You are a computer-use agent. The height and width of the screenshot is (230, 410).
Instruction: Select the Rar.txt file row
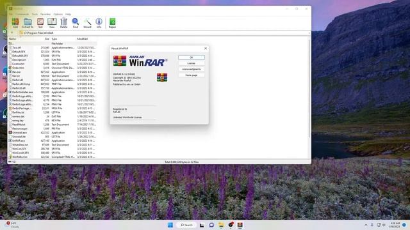(x=53, y=76)
